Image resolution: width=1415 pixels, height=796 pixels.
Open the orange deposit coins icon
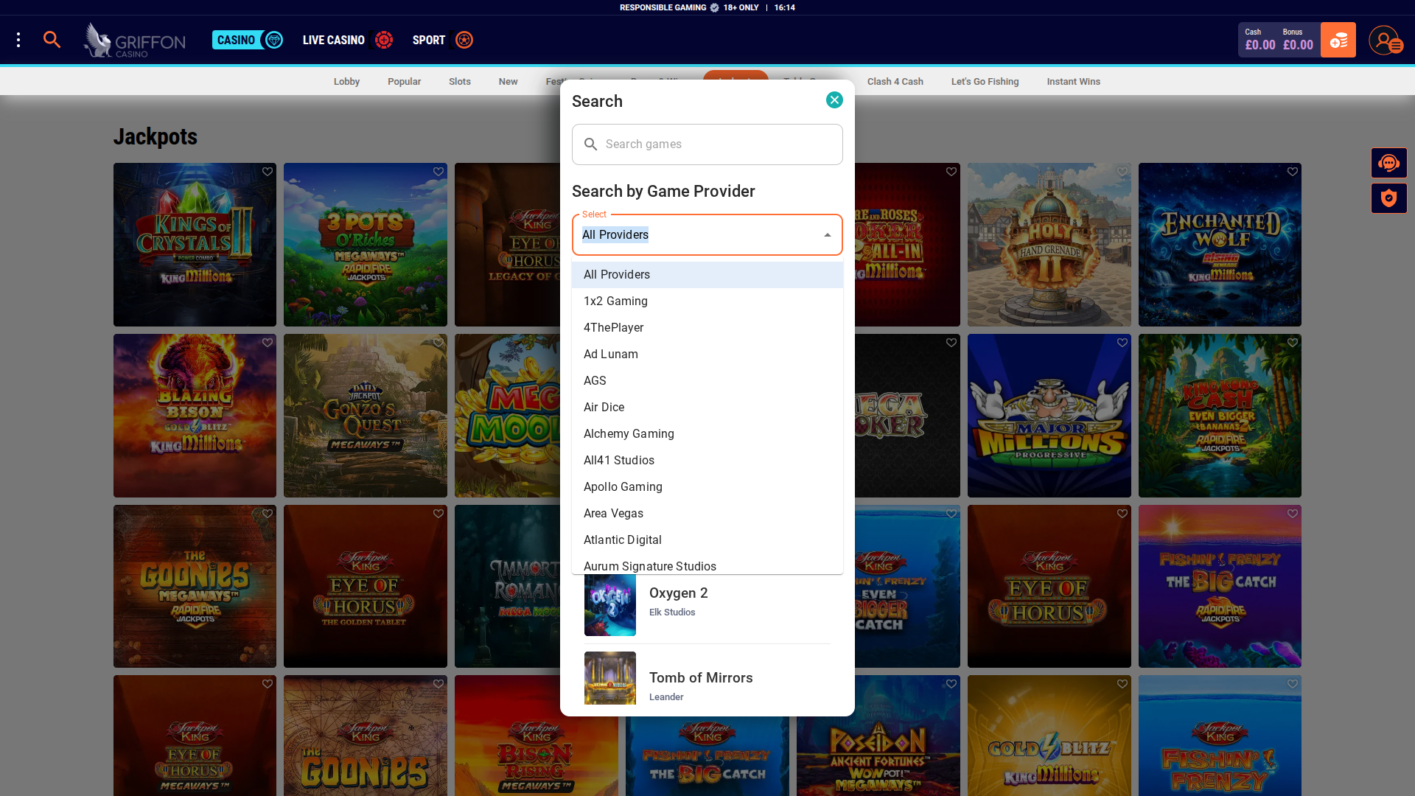[x=1338, y=40]
